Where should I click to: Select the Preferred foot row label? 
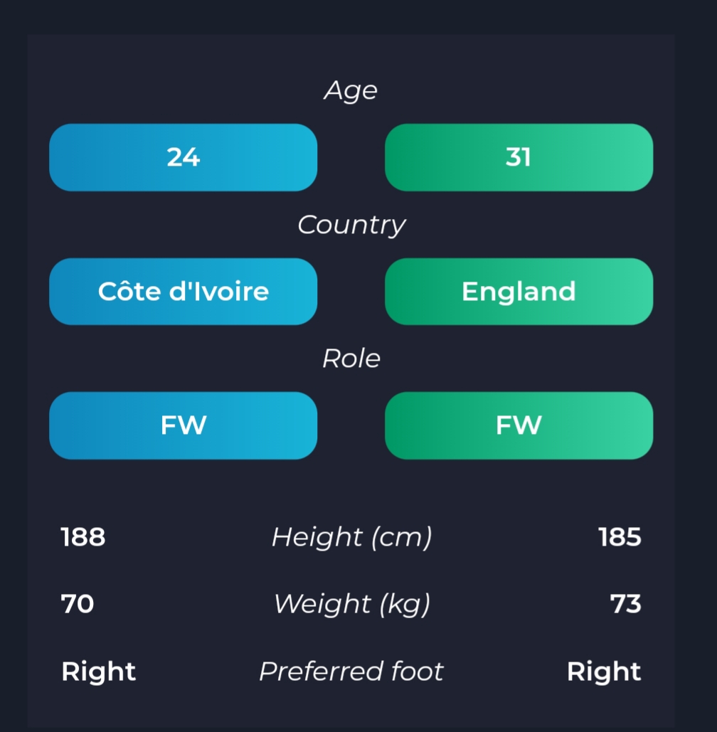pyautogui.click(x=351, y=672)
